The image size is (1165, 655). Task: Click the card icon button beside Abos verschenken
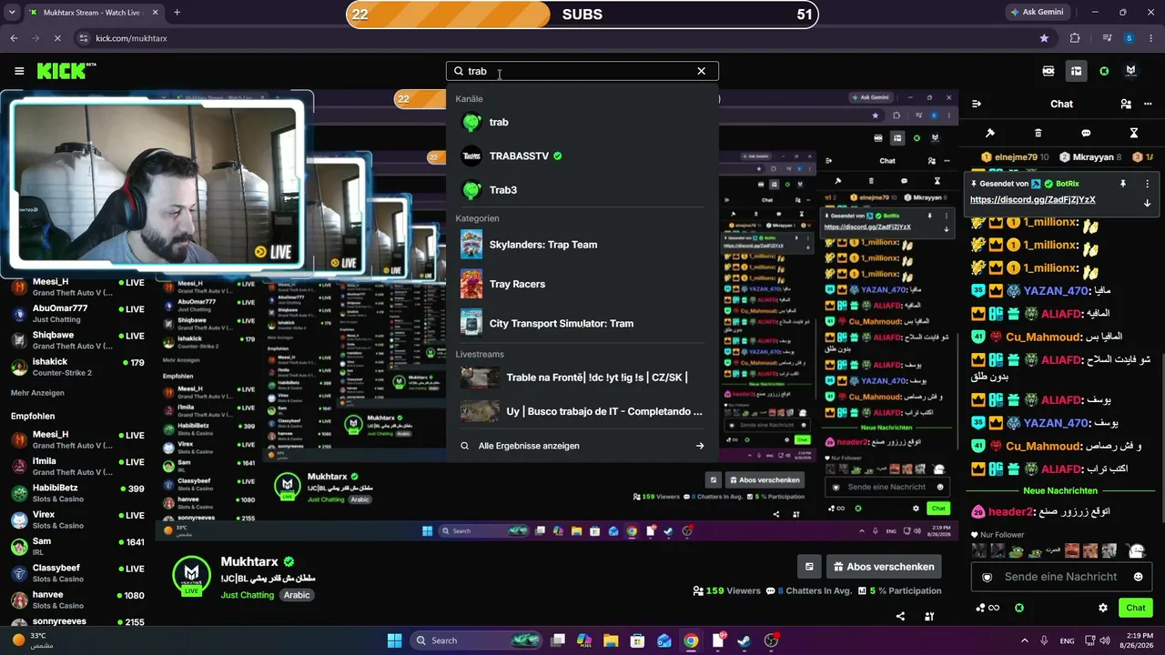809,567
